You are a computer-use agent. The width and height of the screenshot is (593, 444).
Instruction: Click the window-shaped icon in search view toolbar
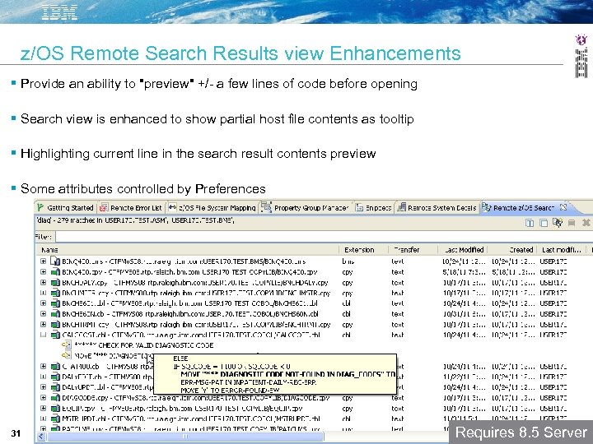pyautogui.click(x=544, y=223)
